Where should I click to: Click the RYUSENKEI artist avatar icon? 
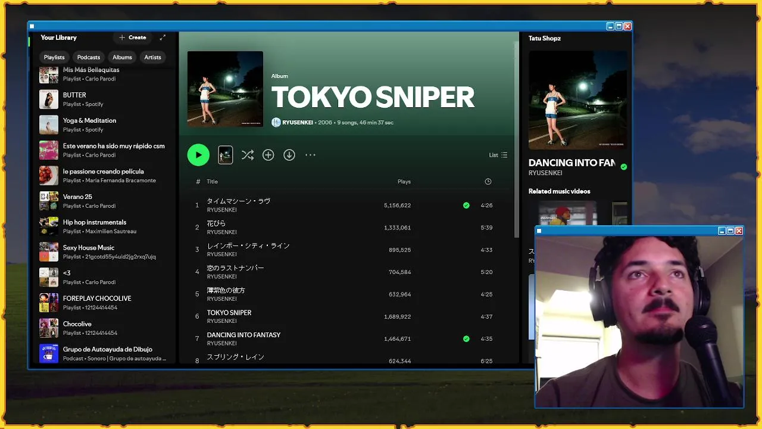(276, 122)
